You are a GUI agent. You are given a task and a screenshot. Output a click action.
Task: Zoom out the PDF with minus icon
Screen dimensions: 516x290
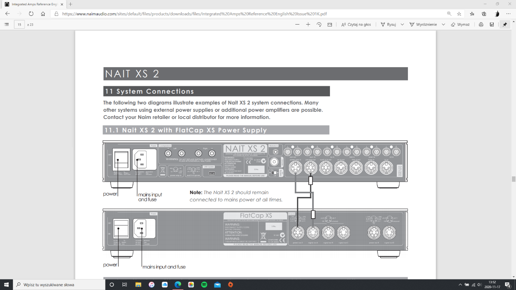coord(298,25)
